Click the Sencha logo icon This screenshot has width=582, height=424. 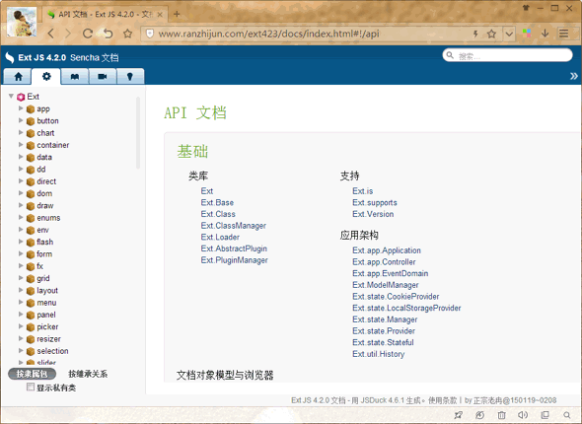[9, 57]
